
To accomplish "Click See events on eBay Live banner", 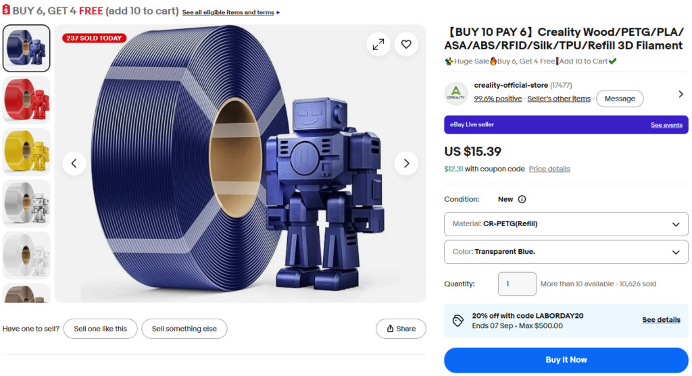I will click(666, 125).
